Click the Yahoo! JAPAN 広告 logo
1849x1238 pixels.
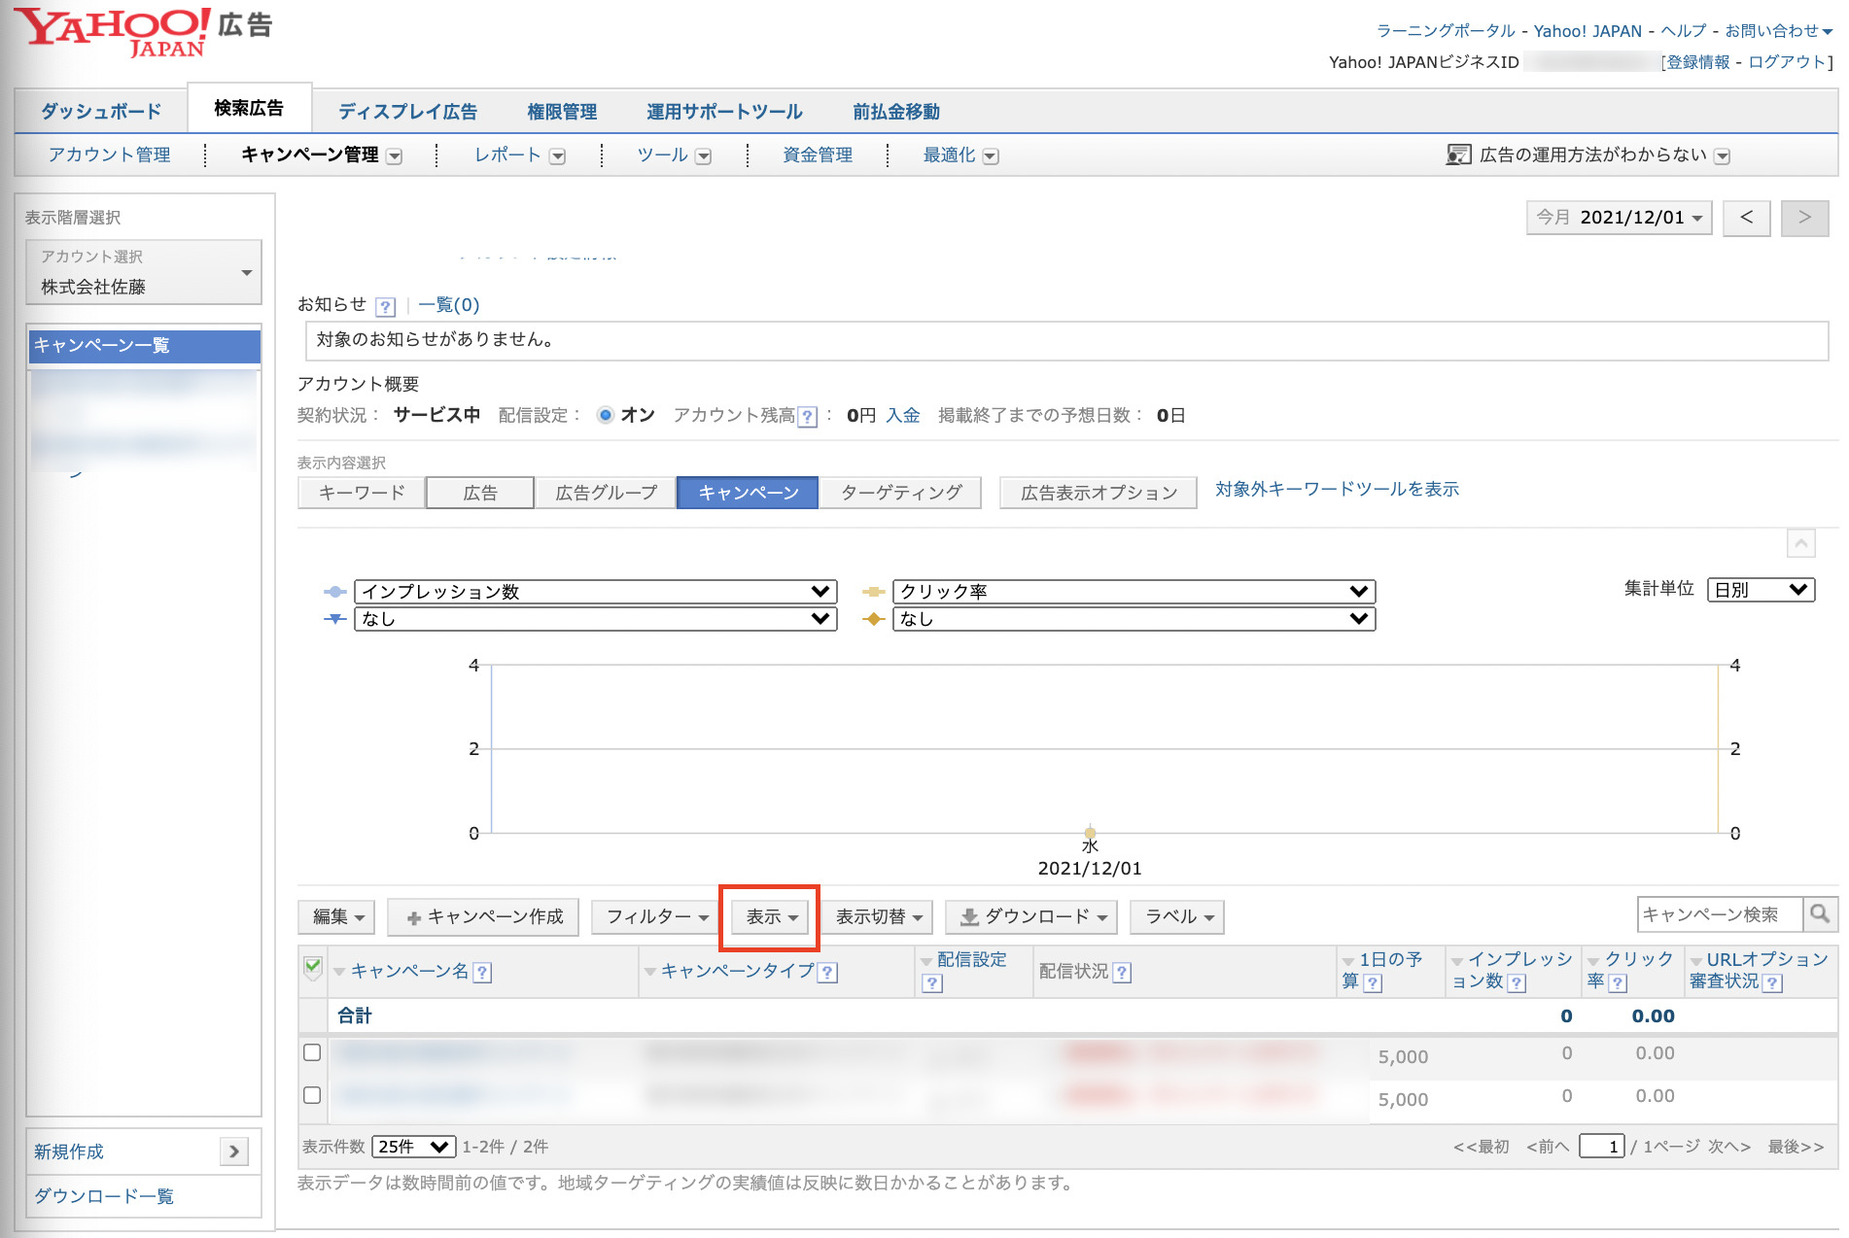coord(142,33)
